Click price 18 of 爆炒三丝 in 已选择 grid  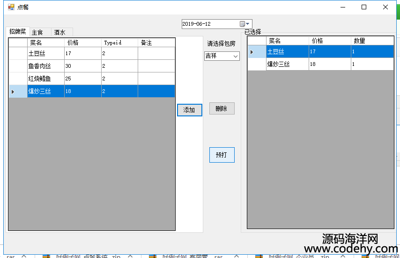330,64
